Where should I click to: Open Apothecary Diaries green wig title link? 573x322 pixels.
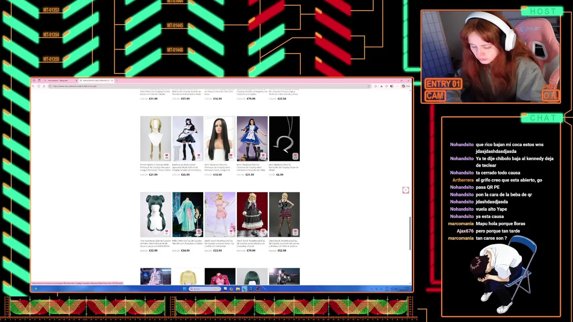click(155, 243)
